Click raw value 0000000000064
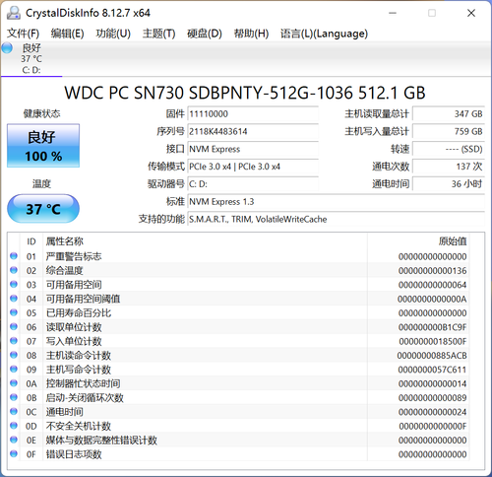The height and width of the screenshot is (477, 492). 432,285
